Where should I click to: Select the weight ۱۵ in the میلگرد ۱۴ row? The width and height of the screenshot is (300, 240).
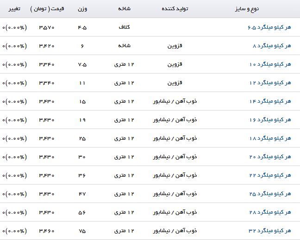tap(82, 102)
